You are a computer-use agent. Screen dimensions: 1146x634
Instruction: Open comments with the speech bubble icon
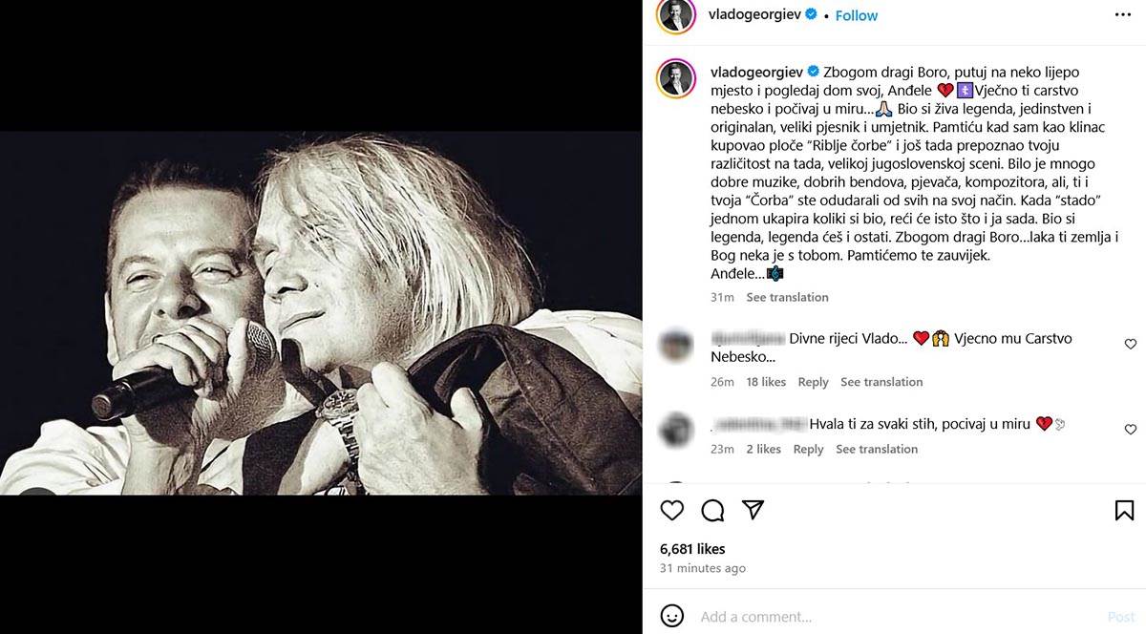coord(712,510)
